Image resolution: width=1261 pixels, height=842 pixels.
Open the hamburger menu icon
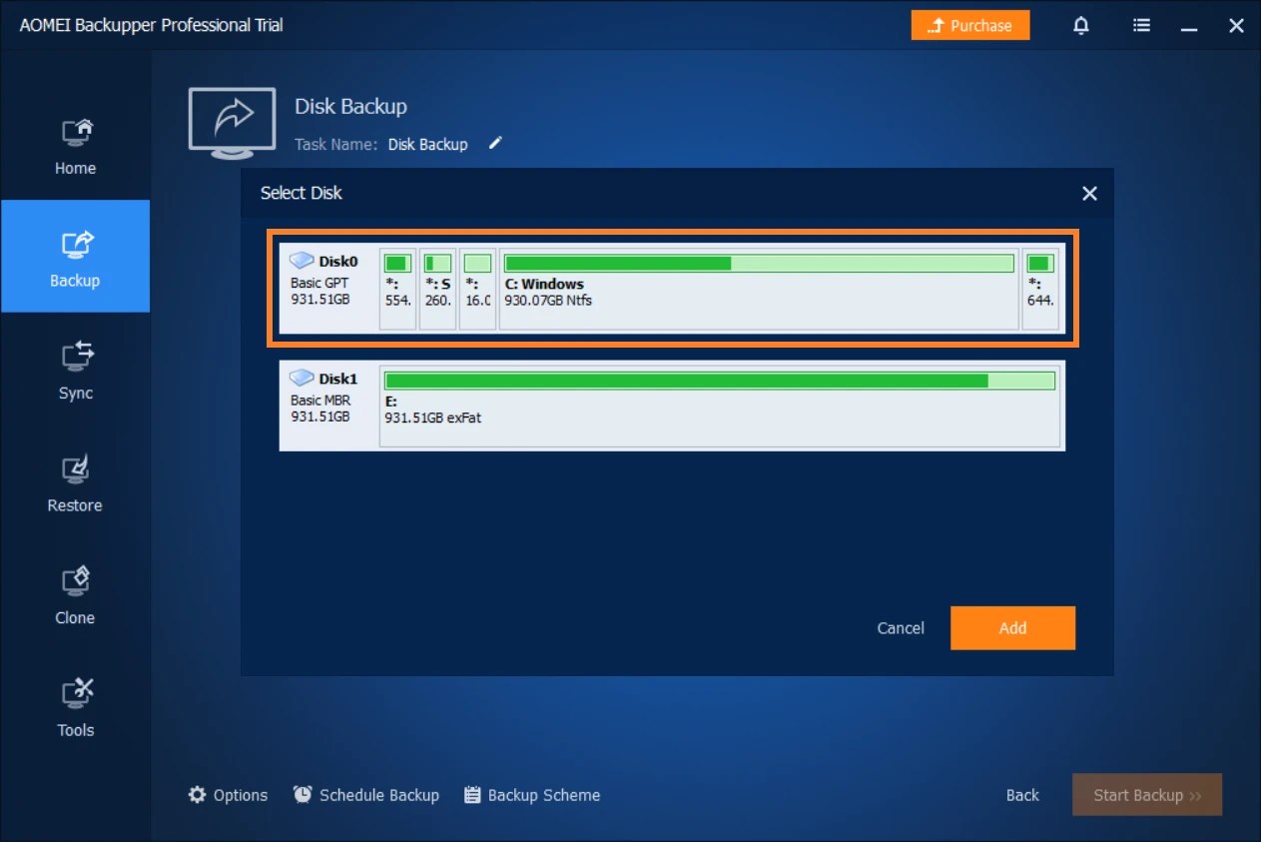tap(1141, 26)
